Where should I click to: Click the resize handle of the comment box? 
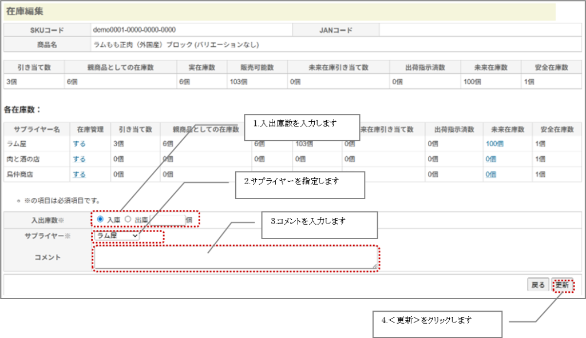(x=375, y=266)
